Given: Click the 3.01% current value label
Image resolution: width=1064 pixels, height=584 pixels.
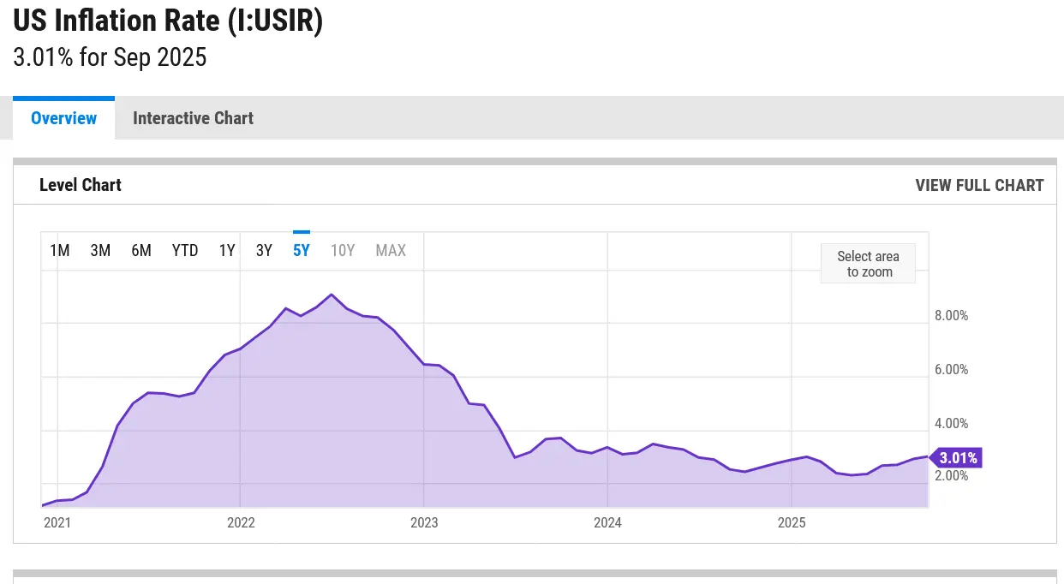Looking at the screenshot, I should point(957,457).
